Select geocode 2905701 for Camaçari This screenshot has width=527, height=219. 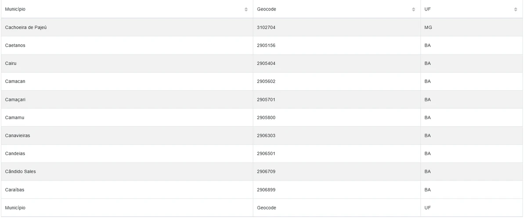click(x=266, y=99)
